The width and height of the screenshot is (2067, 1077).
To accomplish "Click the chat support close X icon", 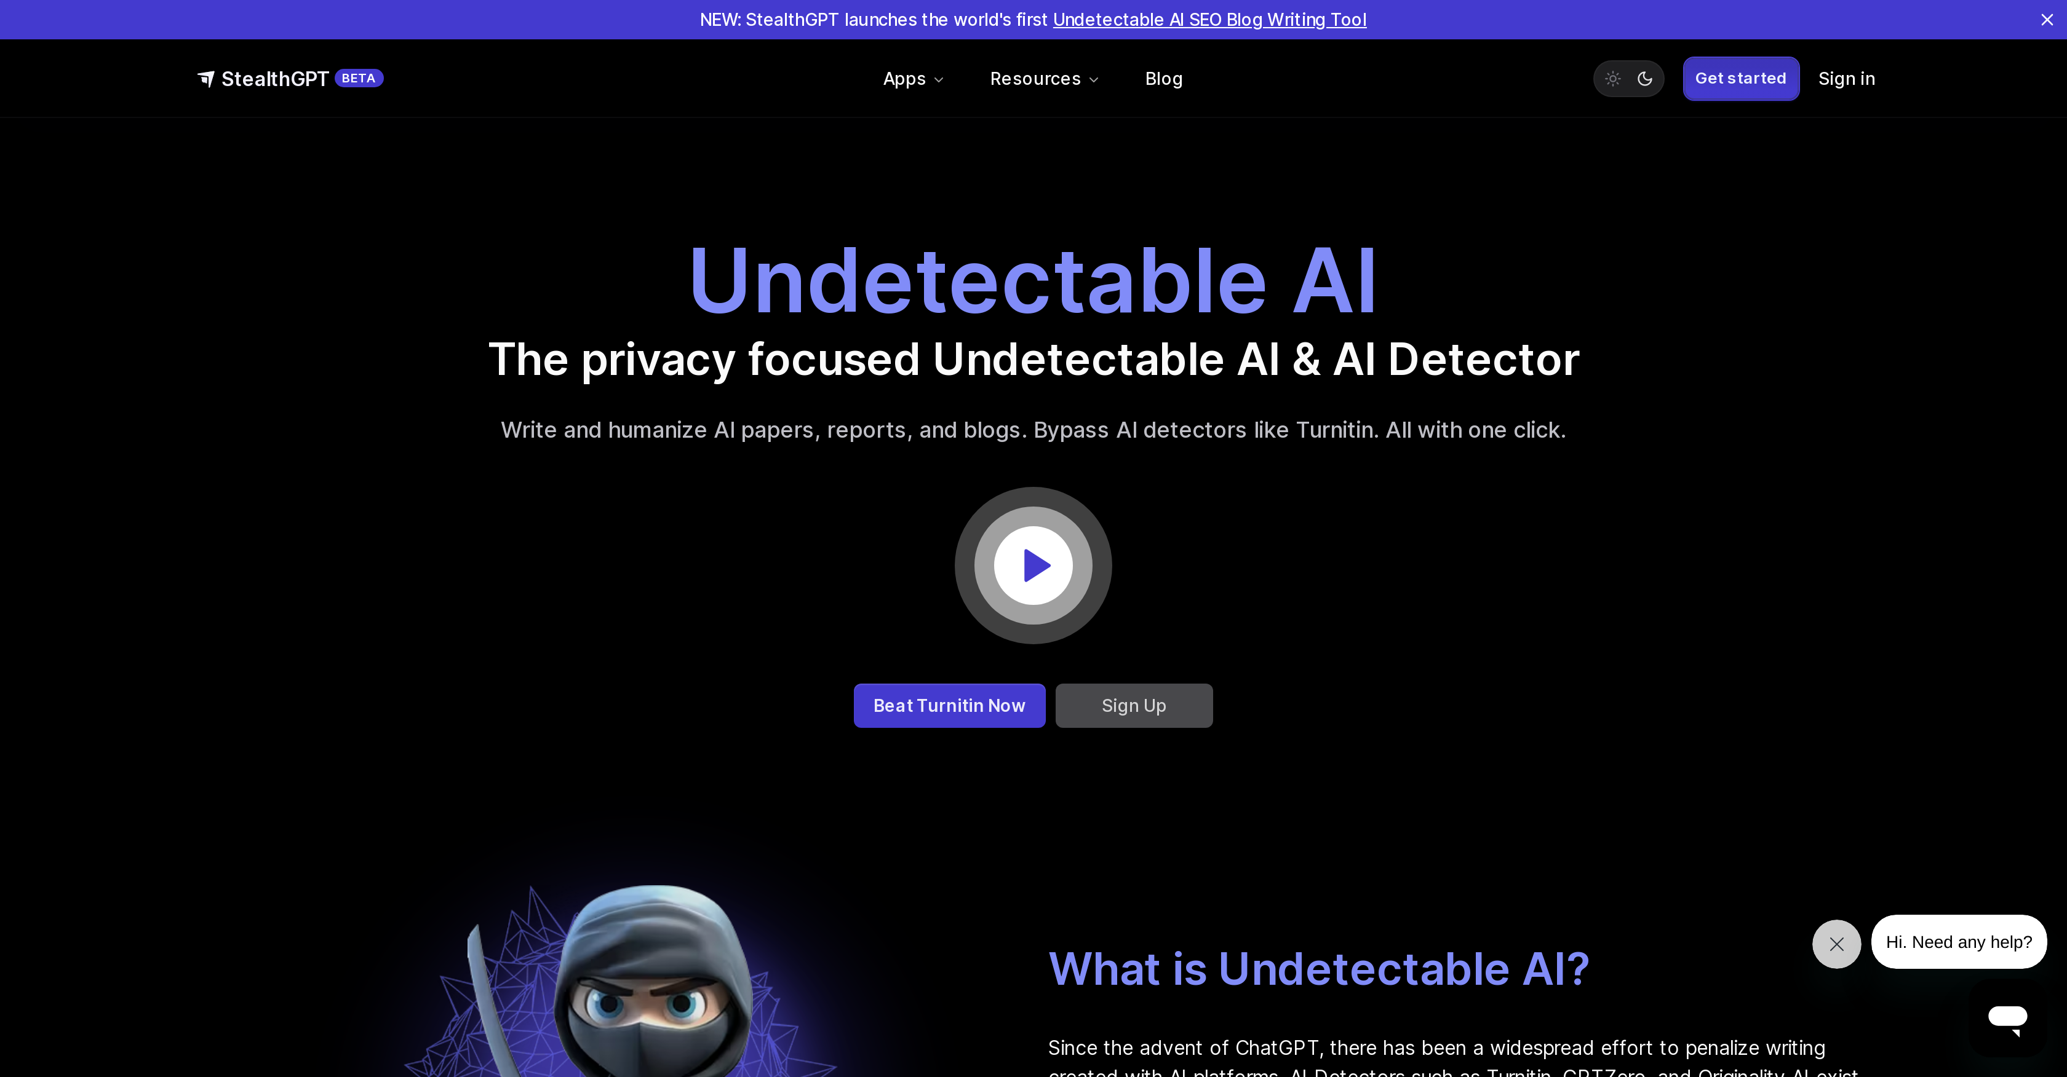I will [1838, 943].
